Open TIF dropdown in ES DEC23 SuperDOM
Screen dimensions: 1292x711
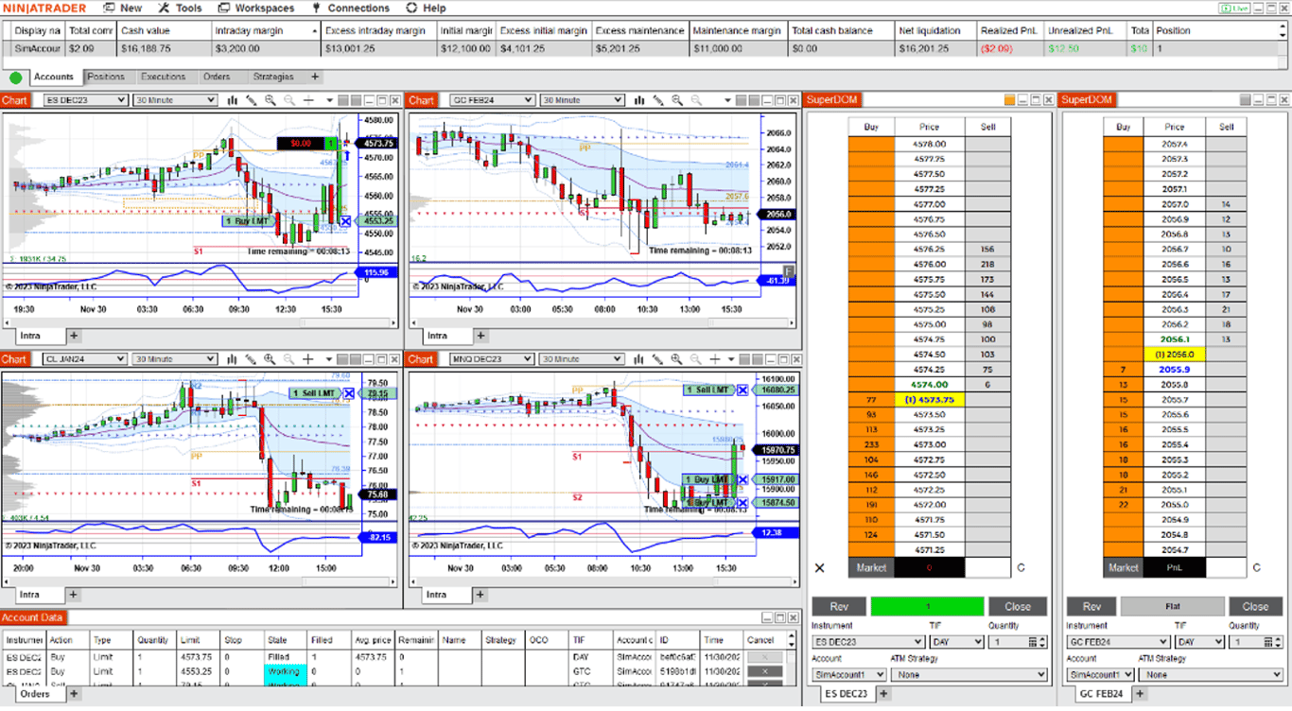(x=956, y=642)
